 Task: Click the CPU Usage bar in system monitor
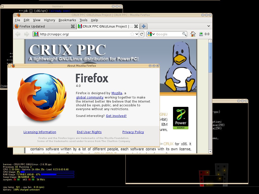47,172
